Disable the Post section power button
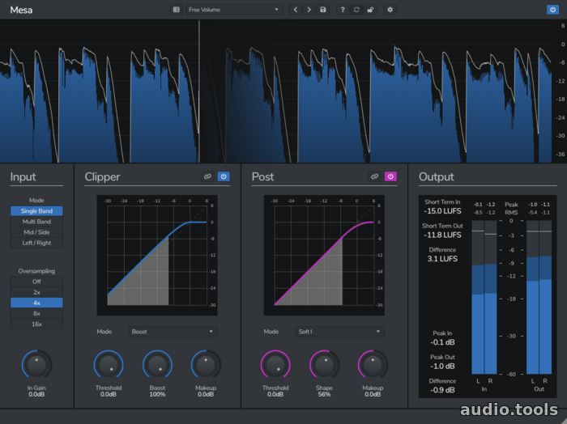The image size is (567, 424). click(x=390, y=176)
